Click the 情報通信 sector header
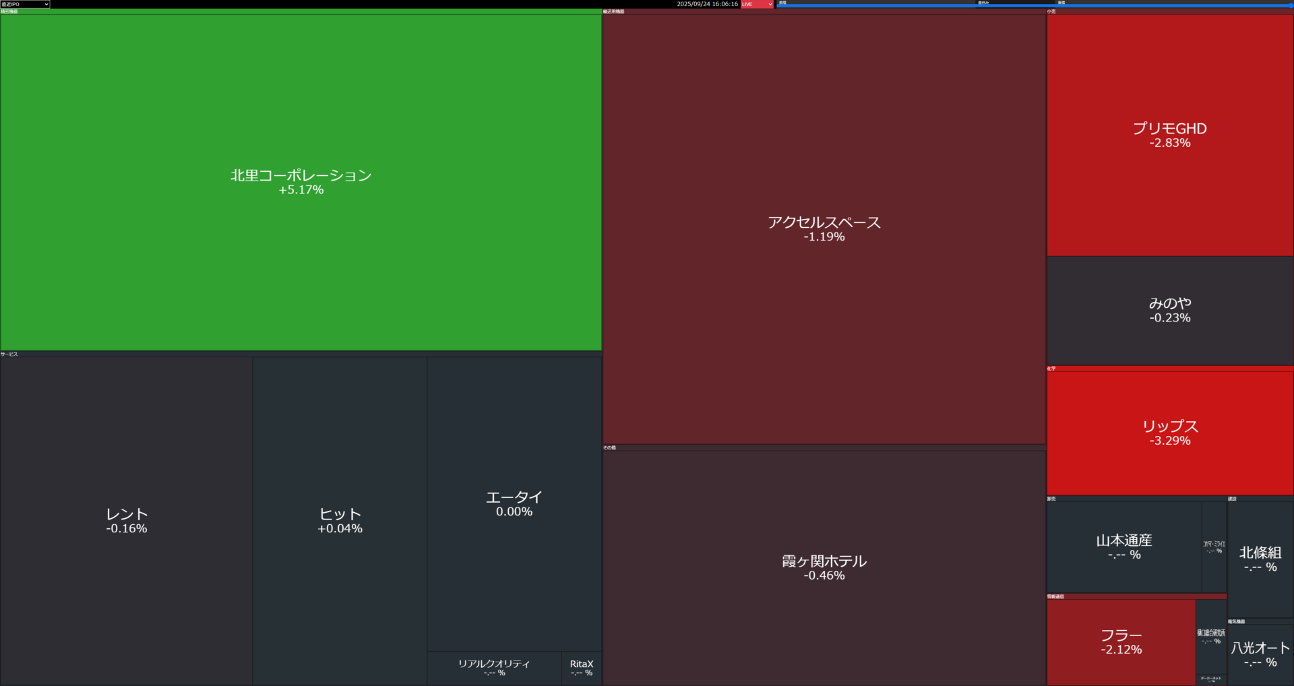Screen dimensions: 1294x686 pyautogui.click(x=1055, y=596)
